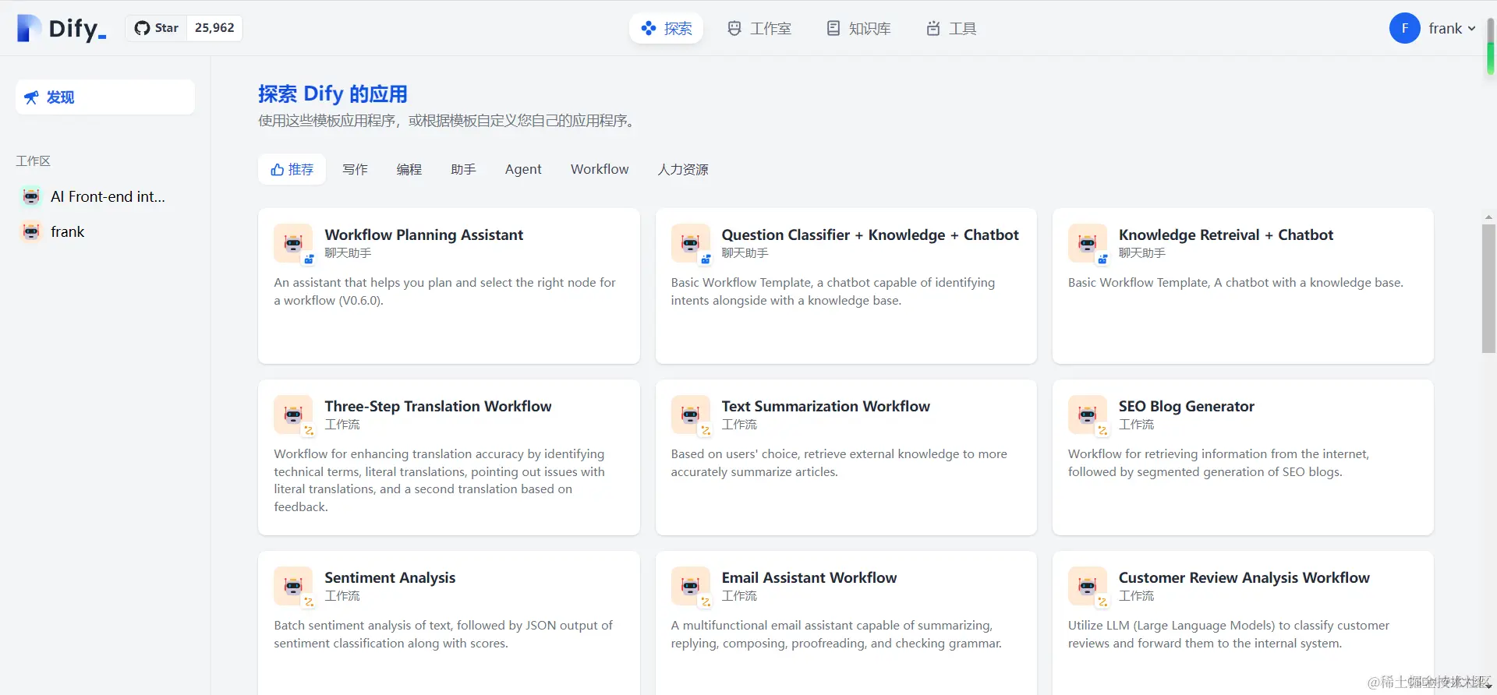Select the Agent category filter
This screenshot has height=695, width=1497.
[x=523, y=169]
